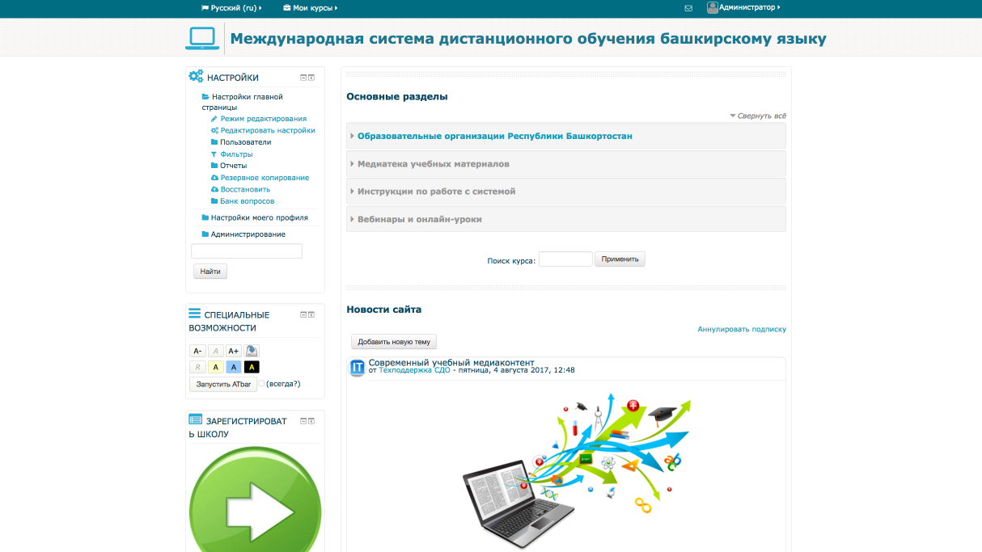Click the Поиск курса search field
Viewport: 982px width, 552px height.
[565, 259]
